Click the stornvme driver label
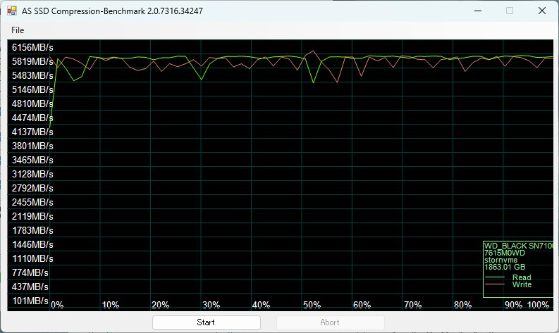The width and height of the screenshot is (559, 333). (x=500, y=260)
